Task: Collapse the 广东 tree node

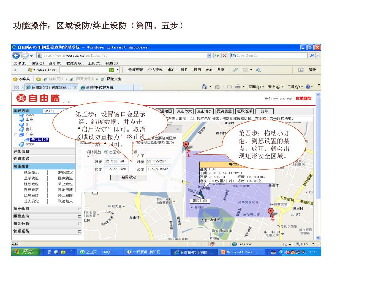Action: point(16,134)
